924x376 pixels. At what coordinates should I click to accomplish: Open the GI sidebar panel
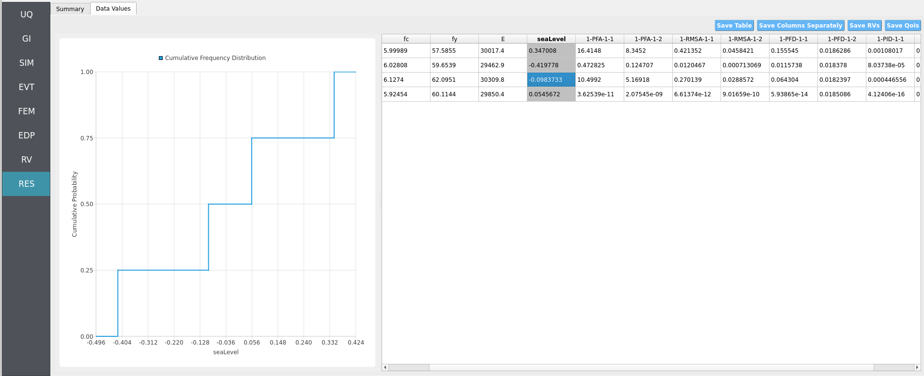[x=26, y=39]
